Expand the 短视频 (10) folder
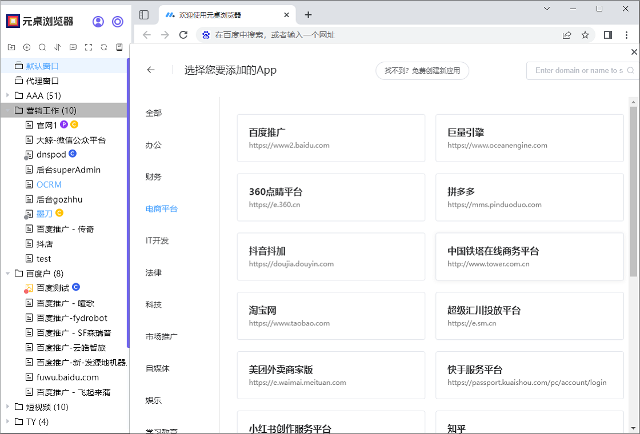 (8, 407)
